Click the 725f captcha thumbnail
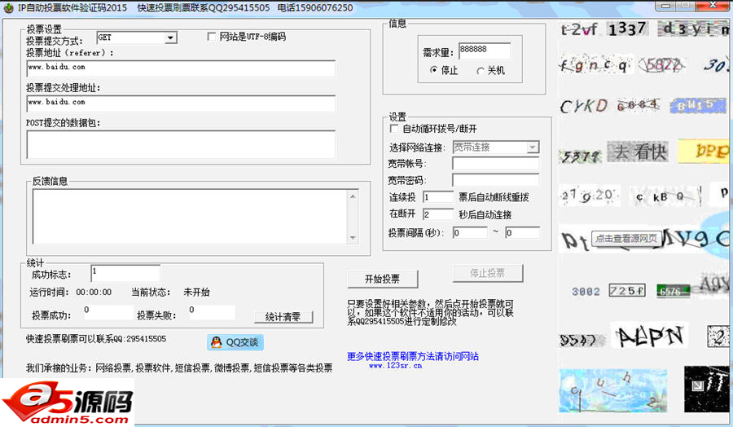733x427 pixels. tap(627, 290)
